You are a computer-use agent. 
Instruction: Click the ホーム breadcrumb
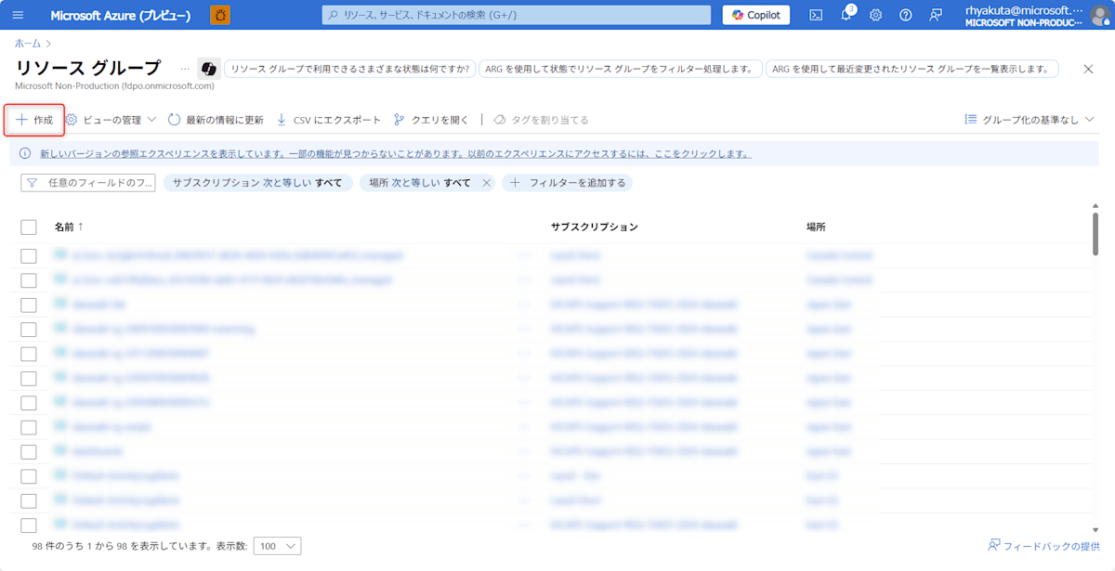pyautogui.click(x=28, y=43)
